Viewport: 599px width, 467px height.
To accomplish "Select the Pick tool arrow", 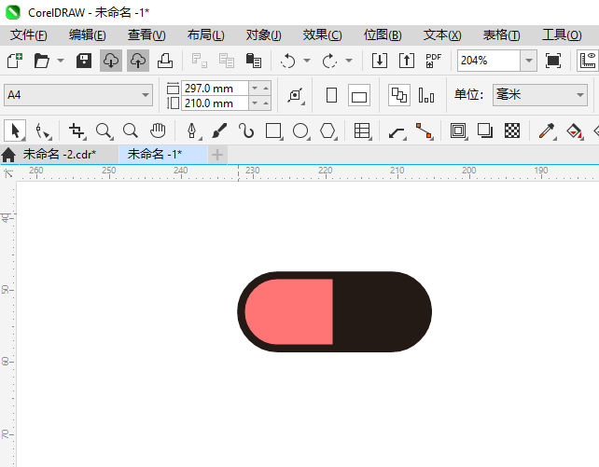I will 15,130.
